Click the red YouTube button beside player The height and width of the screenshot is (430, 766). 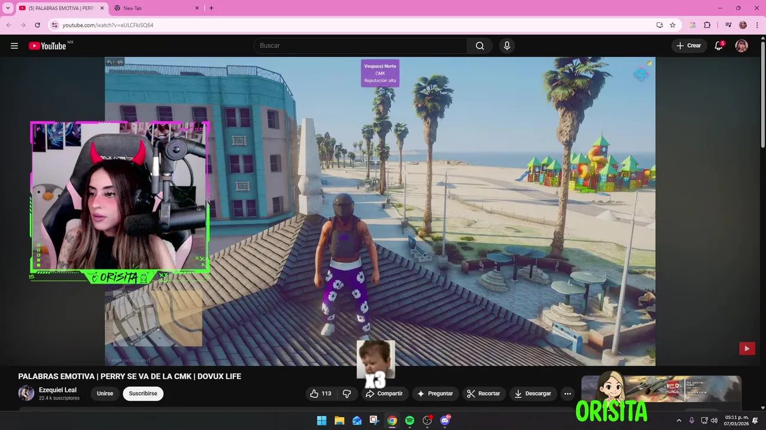point(747,348)
